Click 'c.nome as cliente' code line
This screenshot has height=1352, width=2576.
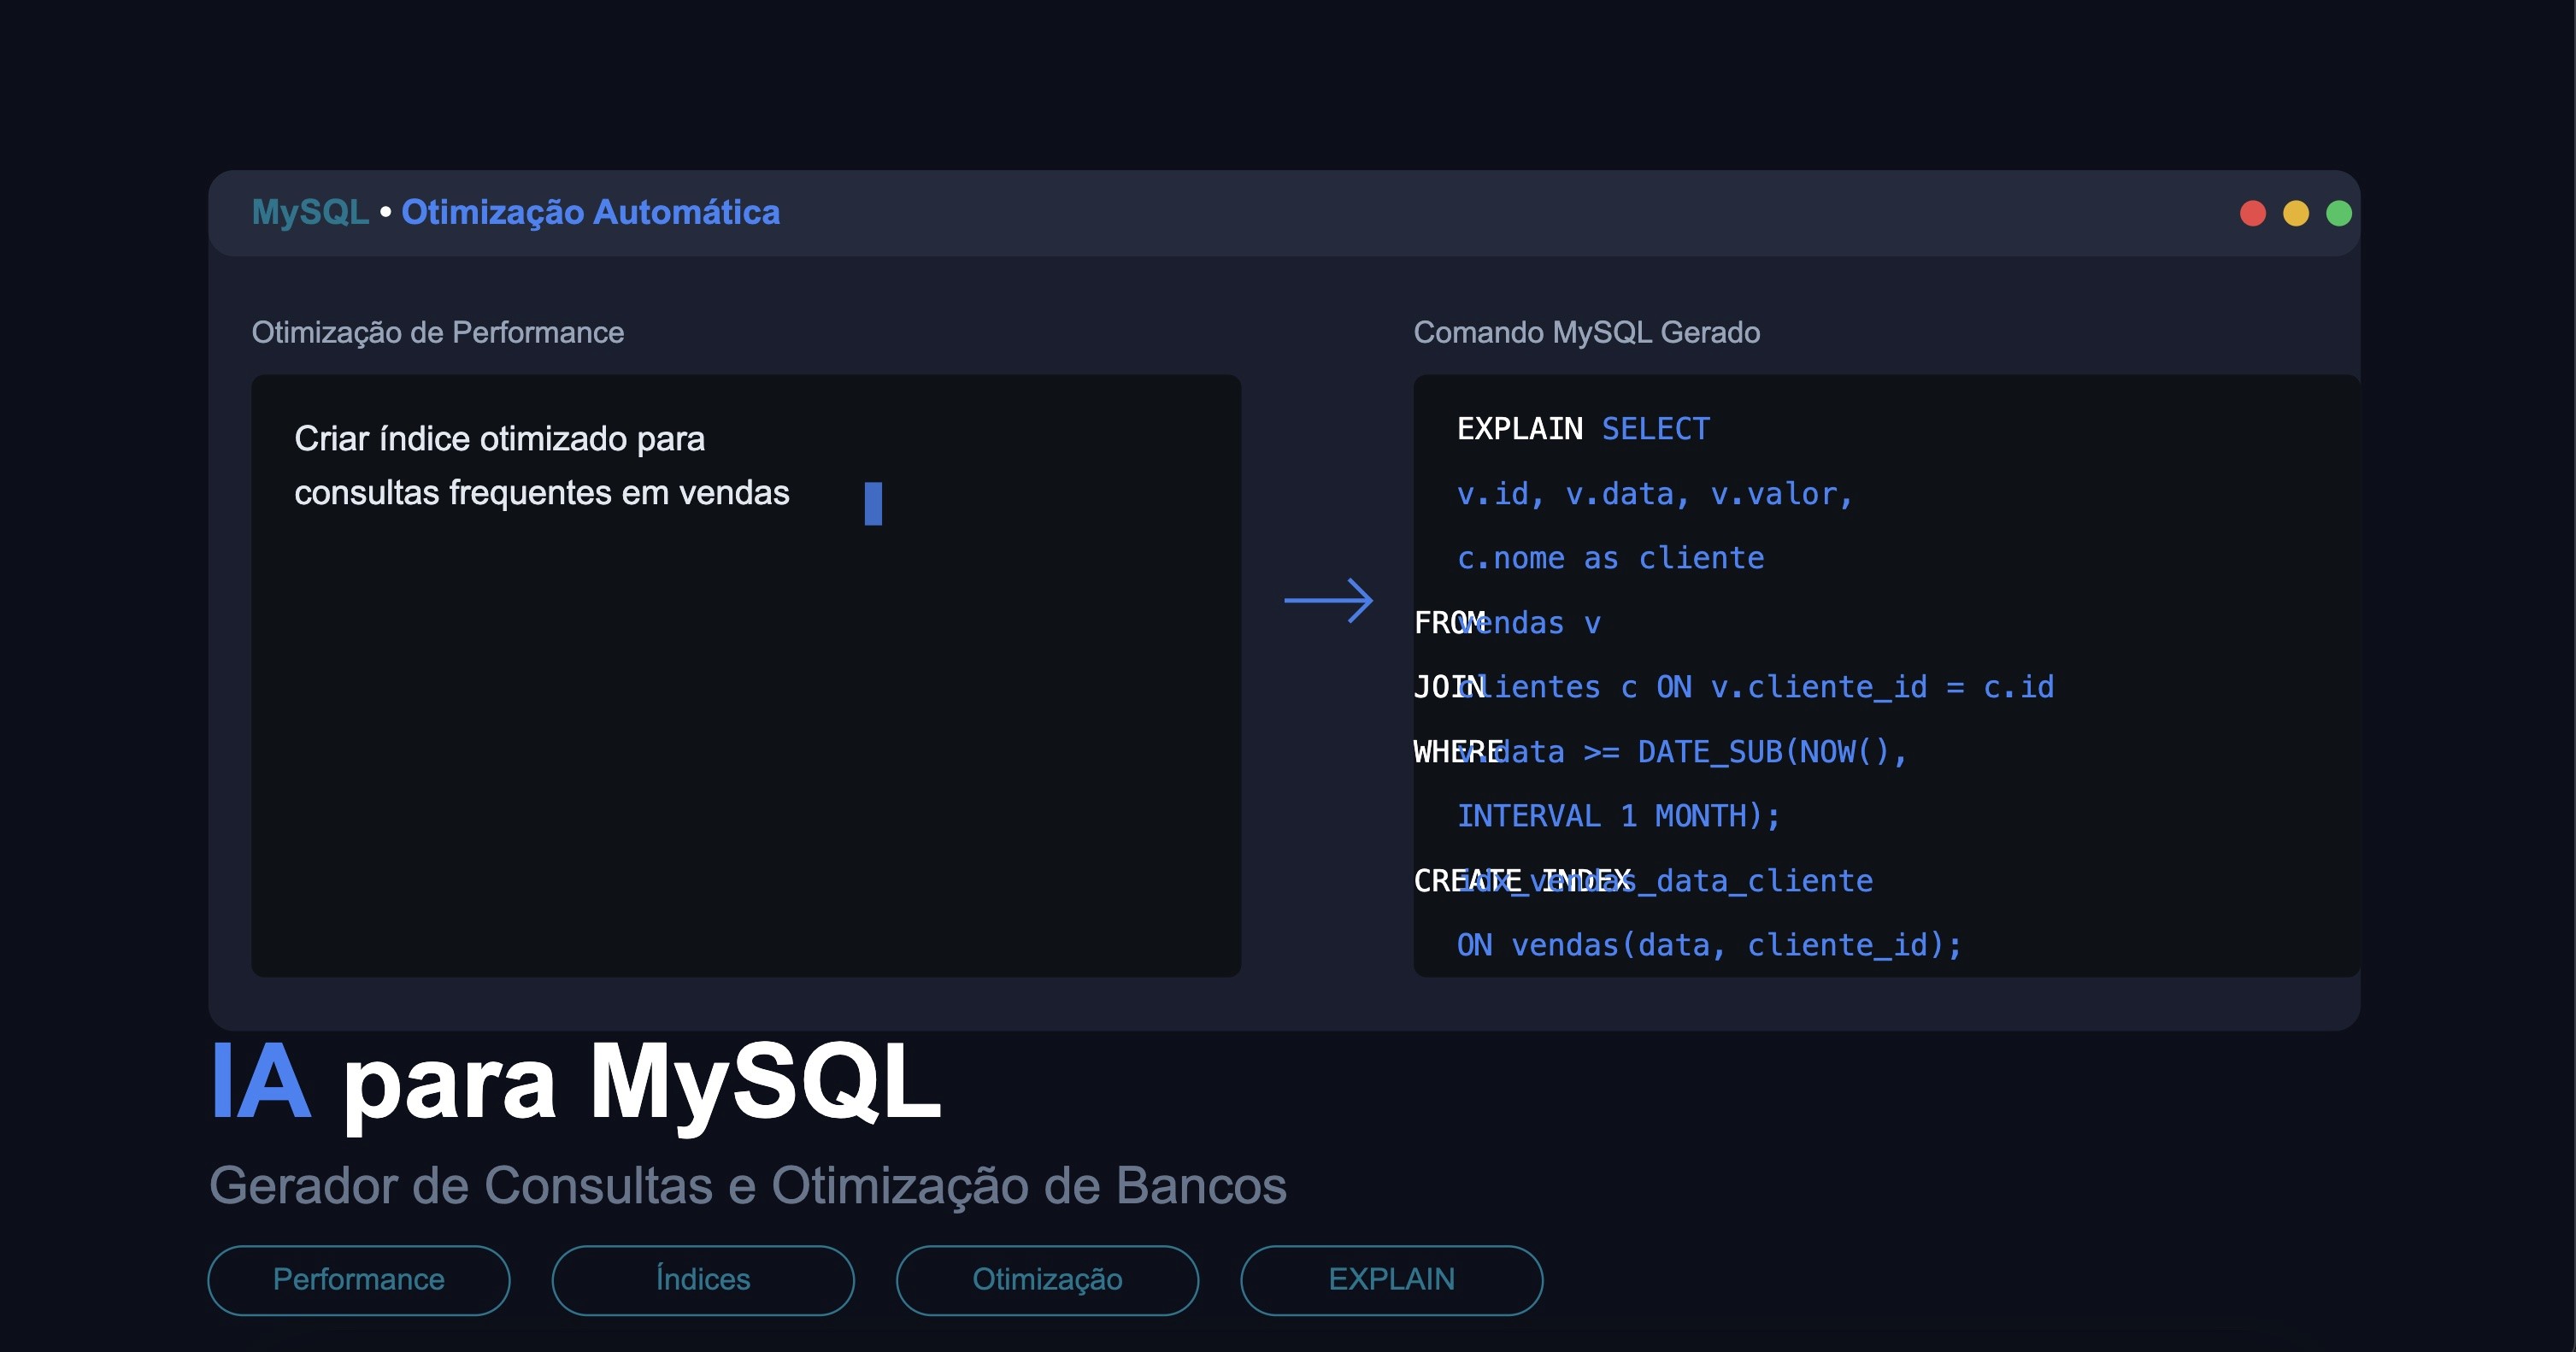pyautogui.click(x=1610, y=558)
